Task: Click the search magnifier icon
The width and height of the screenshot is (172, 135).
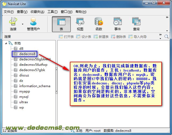Action: coord(166,37)
